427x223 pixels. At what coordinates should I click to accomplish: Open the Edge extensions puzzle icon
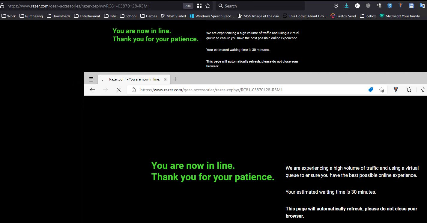point(409,90)
